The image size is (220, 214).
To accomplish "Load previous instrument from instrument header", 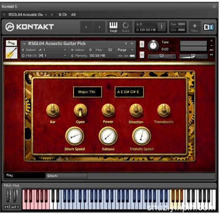I will point(126,43).
